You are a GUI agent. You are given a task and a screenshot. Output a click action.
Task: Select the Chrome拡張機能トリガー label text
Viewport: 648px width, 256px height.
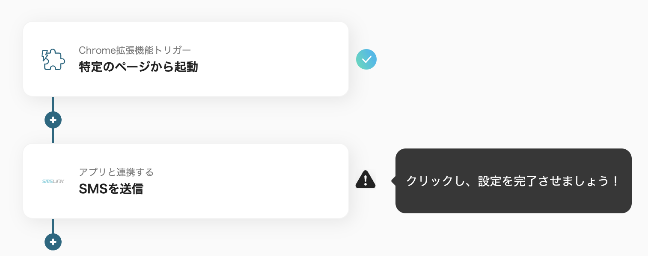[135, 50]
